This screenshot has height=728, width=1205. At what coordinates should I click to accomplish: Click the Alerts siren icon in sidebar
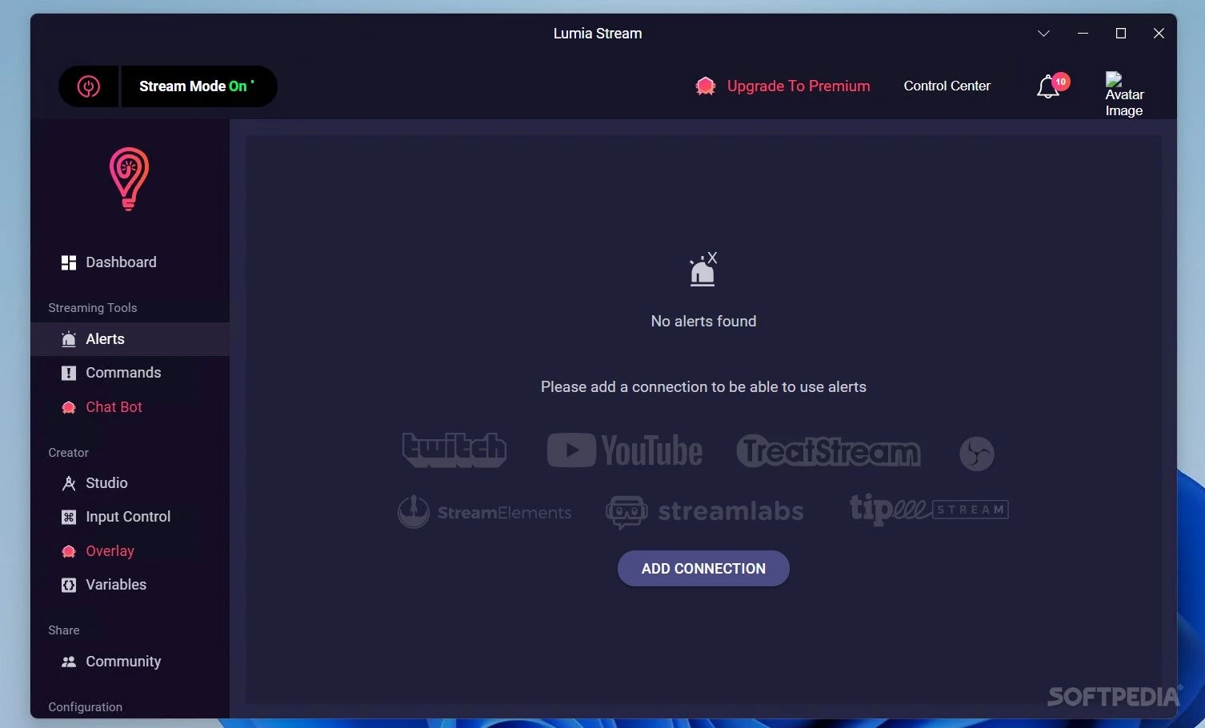[x=69, y=339]
